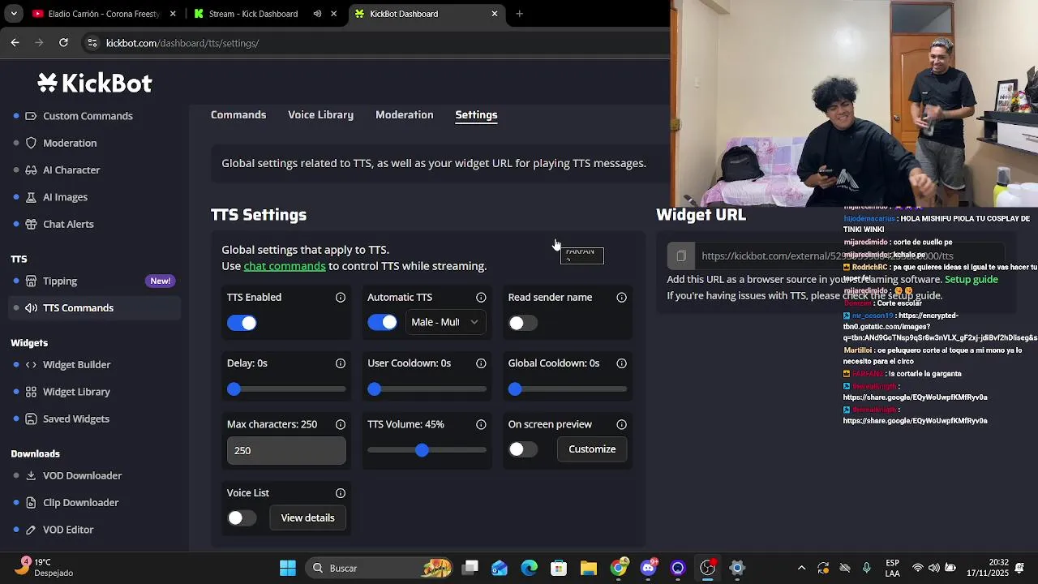
Task: Show info for Automatic TTS
Action: click(481, 298)
